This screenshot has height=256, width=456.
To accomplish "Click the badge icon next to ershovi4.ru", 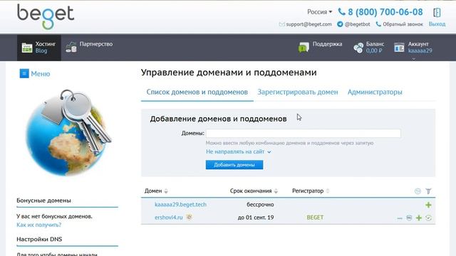I will click(190, 217).
